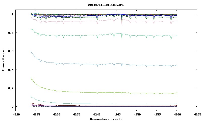Click the plot title 20110711_I01_189.JPG

[106, 5]
